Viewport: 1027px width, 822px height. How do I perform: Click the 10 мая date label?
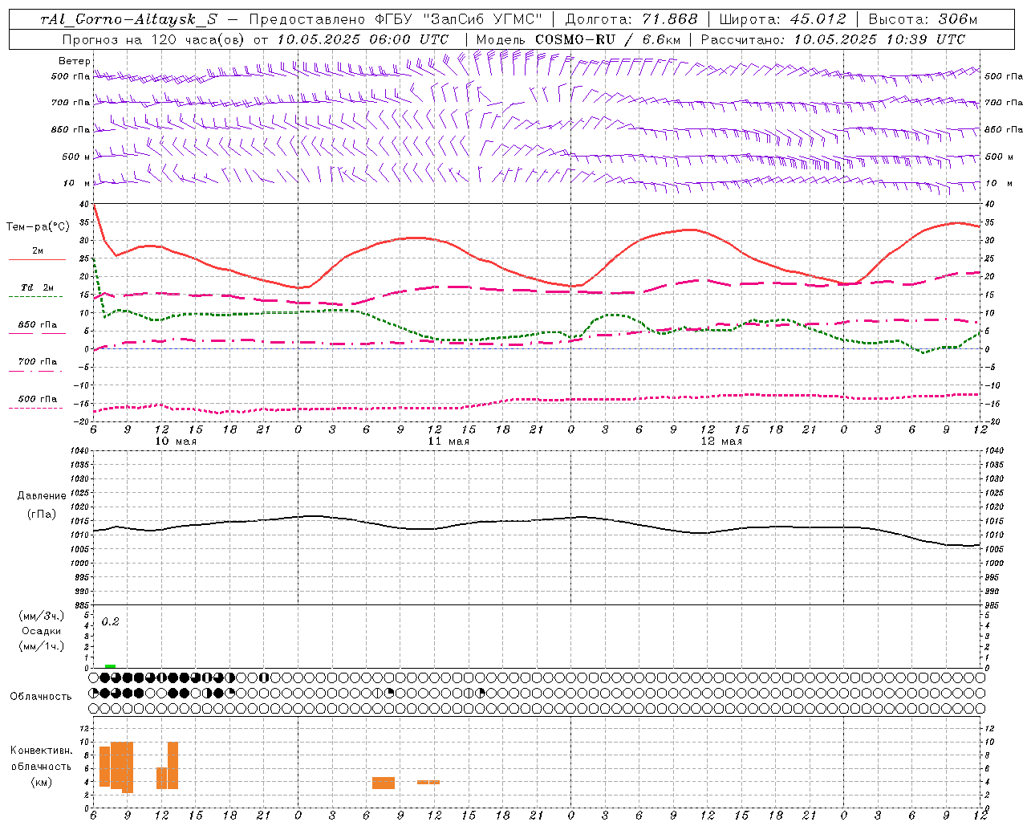[176, 442]
